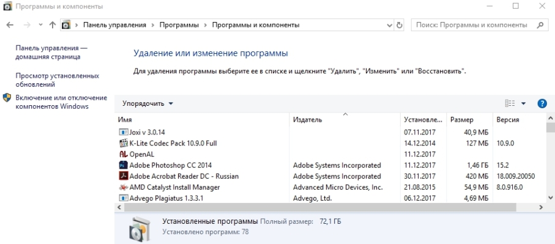
Task: Refresh the Programs and Components list
Action: click(x=400, y=25)
